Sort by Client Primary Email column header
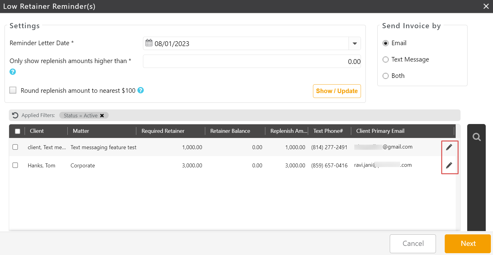This screenshot has height=255, width=493. pos(380,131)
